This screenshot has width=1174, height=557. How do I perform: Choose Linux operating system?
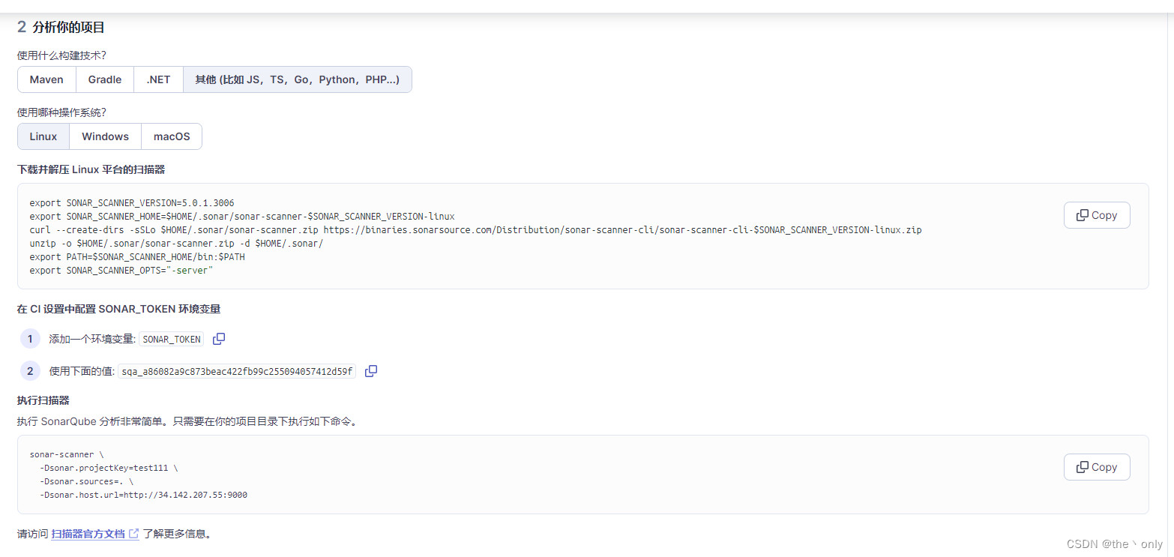click(x=43, y=136)
